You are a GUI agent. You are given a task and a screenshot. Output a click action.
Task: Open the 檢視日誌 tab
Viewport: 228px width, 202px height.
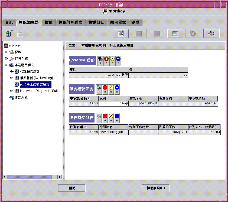point(96,22)
